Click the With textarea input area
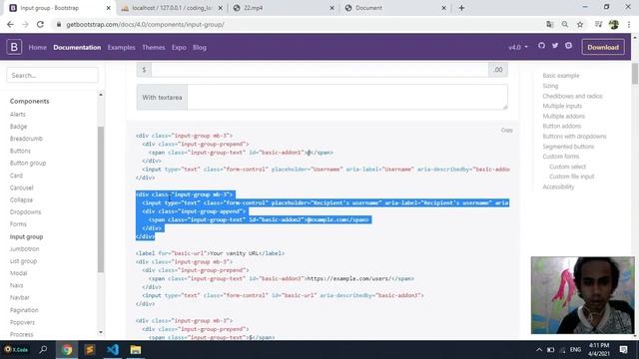 coord(347,98)
